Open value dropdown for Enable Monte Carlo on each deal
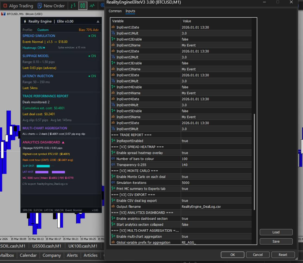303x263 pixels. point(216,177)
